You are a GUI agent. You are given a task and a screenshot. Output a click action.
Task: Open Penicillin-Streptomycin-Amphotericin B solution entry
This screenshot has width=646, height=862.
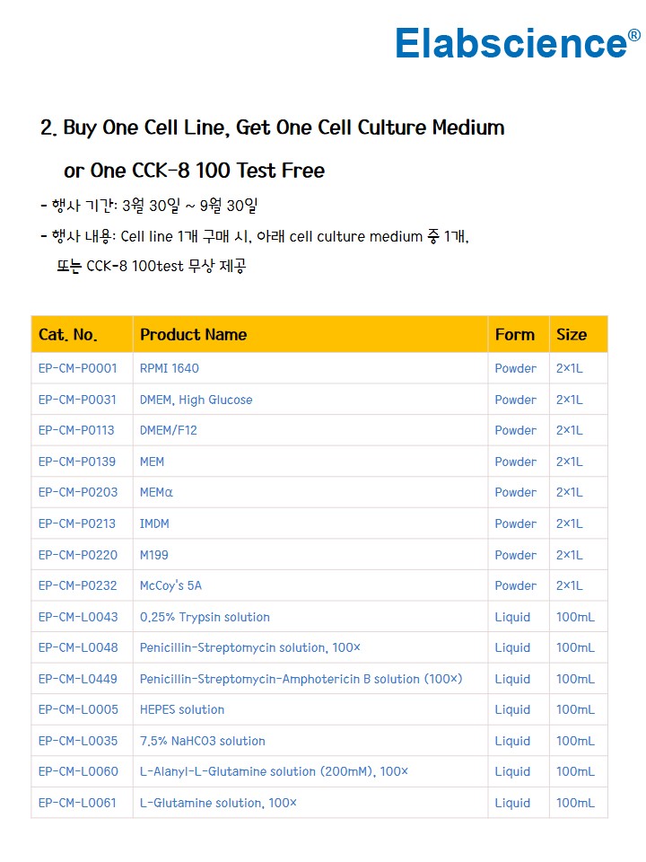coord(301,679)
